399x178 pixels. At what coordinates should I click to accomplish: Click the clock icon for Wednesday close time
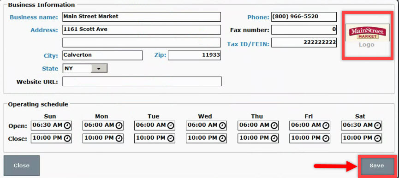pos(222,138)
